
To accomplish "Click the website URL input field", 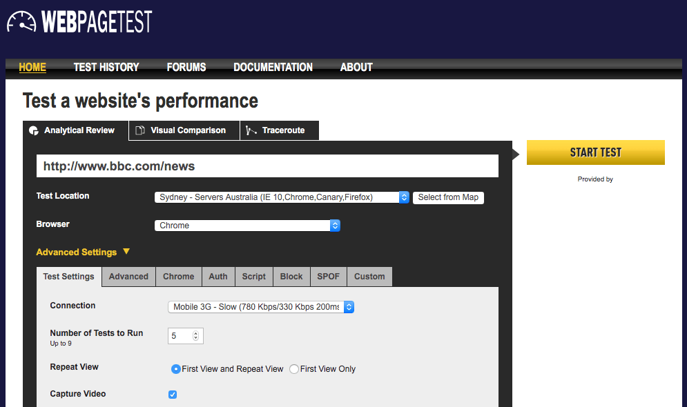I will 267,166.
